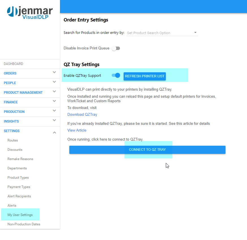Toggle Enable QZTray Support switch
Viewport: 247px width, 240px height.
click(x=116, y=75)
